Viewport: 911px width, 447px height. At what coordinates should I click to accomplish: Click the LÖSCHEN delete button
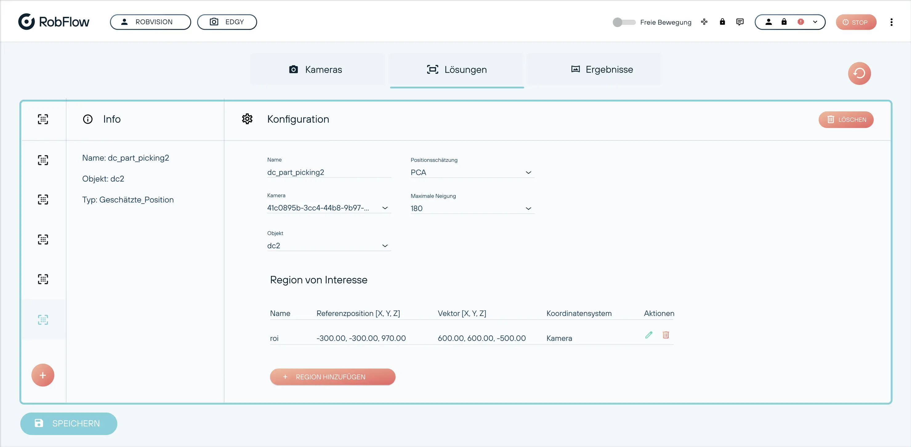(845, 120)
